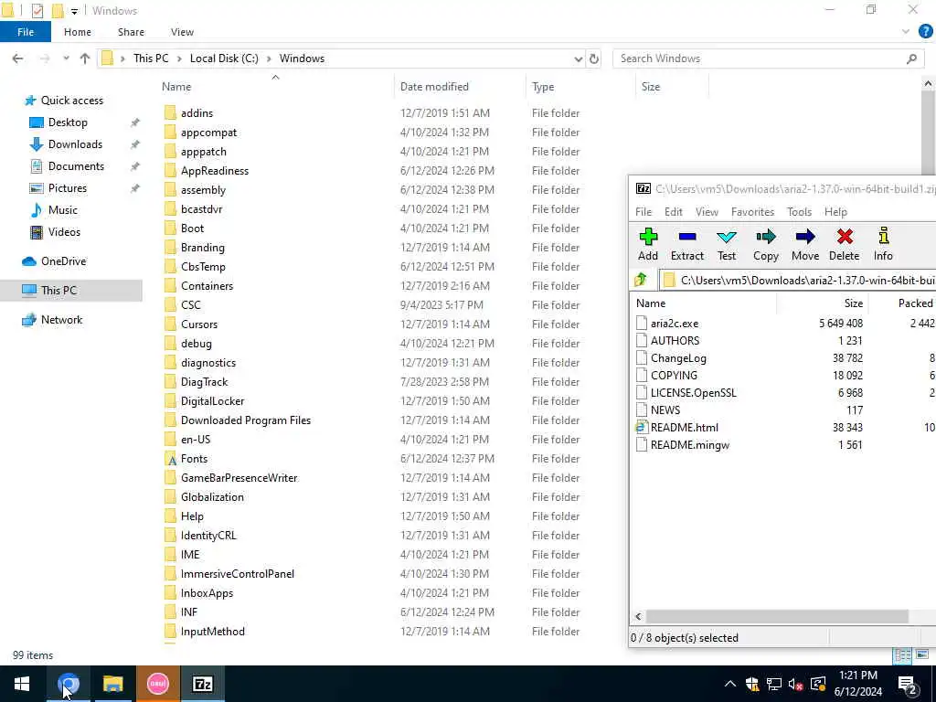Open the Start menu
The width and height of the screenshot is (936, 702).
click(x=22, y=684)
